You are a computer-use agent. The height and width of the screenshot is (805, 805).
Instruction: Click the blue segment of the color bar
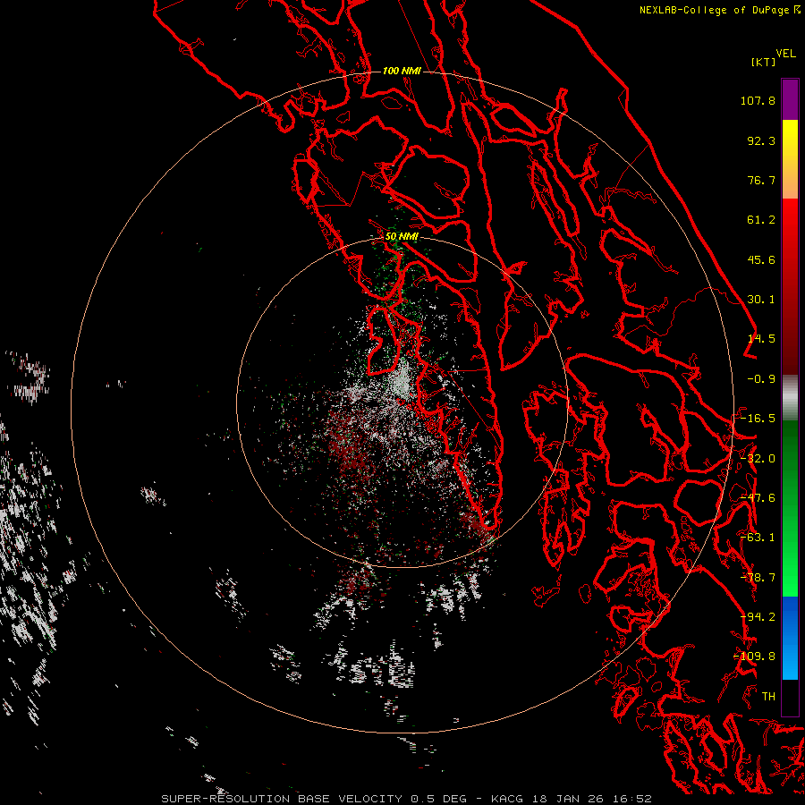[790, 638]
